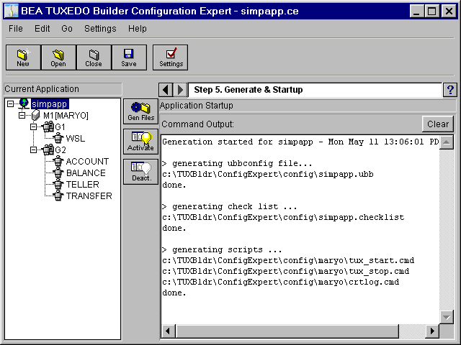Maximize the Configuration Expert window
Image resolution: width=461 pixels, height=345 pixels.
(432, 11)
